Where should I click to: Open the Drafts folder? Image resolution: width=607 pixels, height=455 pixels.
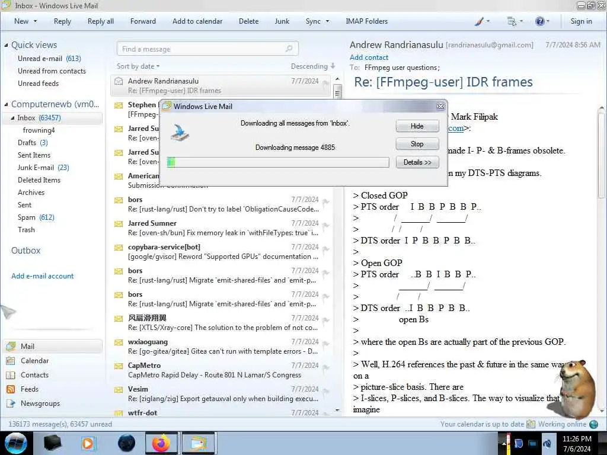coord(33,143)
